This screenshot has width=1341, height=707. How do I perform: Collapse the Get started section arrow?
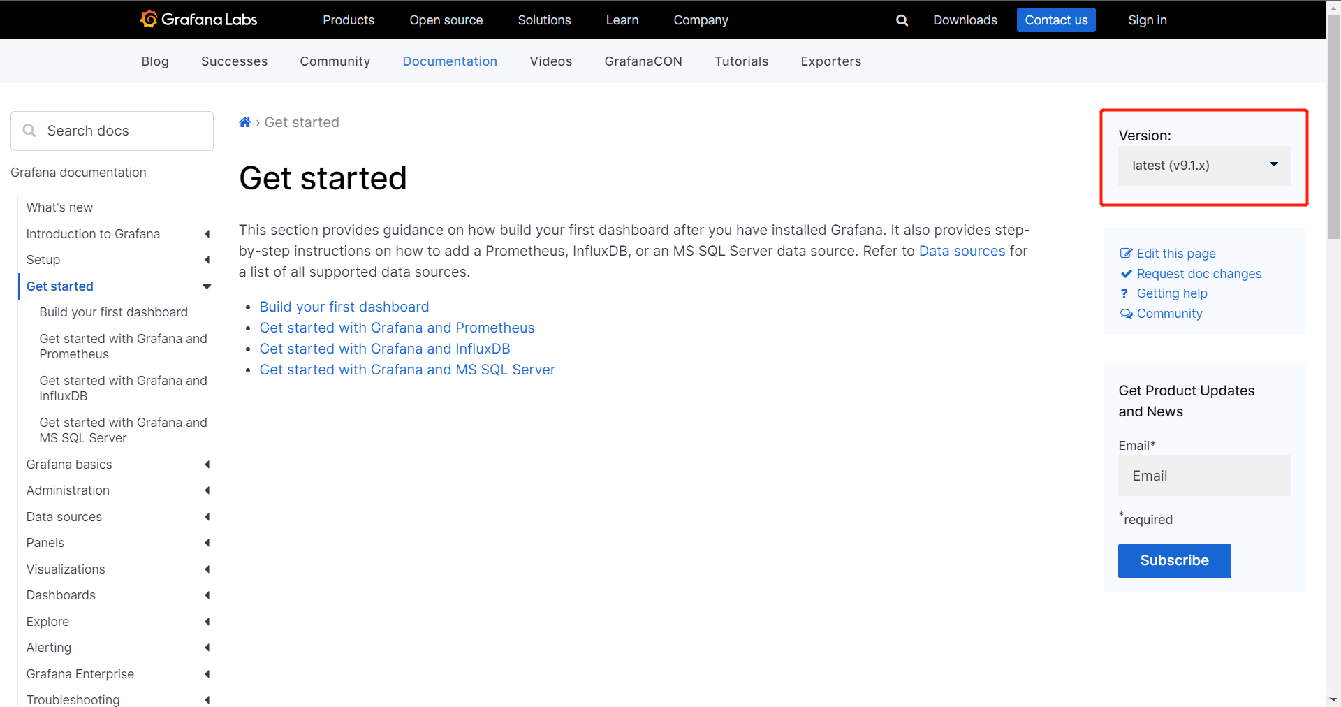pyautogui.click(x=207, y=286)
